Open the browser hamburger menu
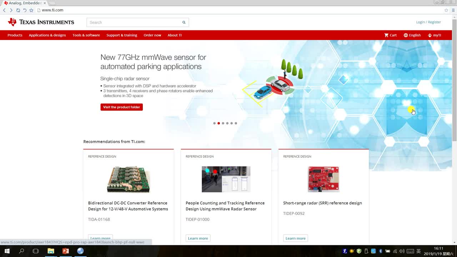 tap(453, 10)
